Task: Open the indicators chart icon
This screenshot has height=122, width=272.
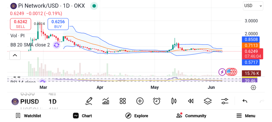Action: tap(106, 101)
